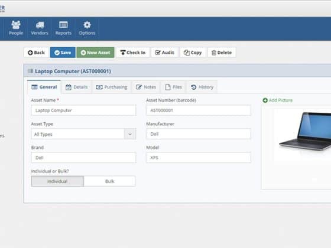Click the Asset Name input field

click(83, 110)
